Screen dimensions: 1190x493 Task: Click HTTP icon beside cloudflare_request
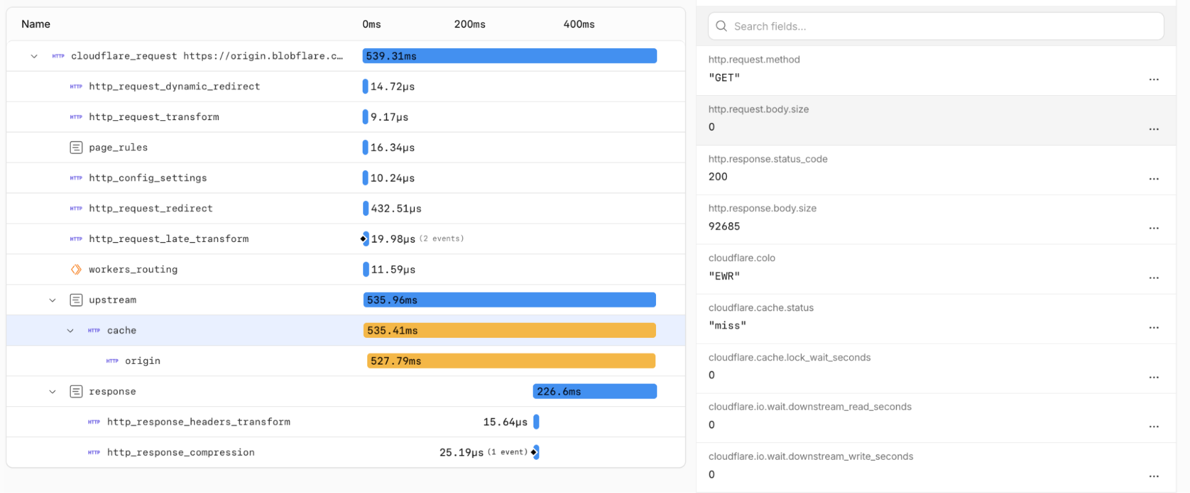coord(58,56)
